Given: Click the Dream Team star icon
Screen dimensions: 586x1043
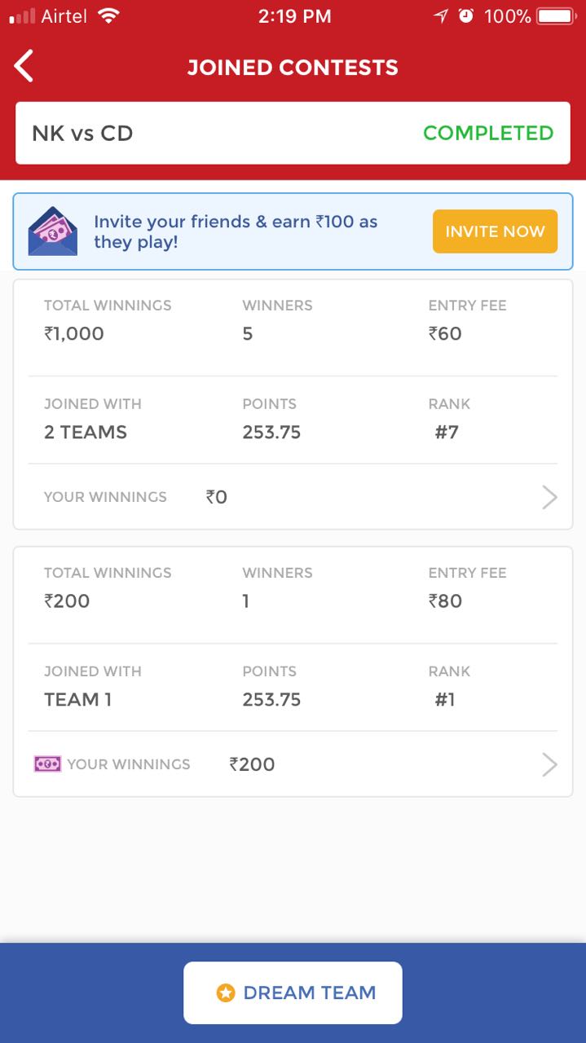Looking at the screenshot, I should pyautogui.click(x=226, y=992).
